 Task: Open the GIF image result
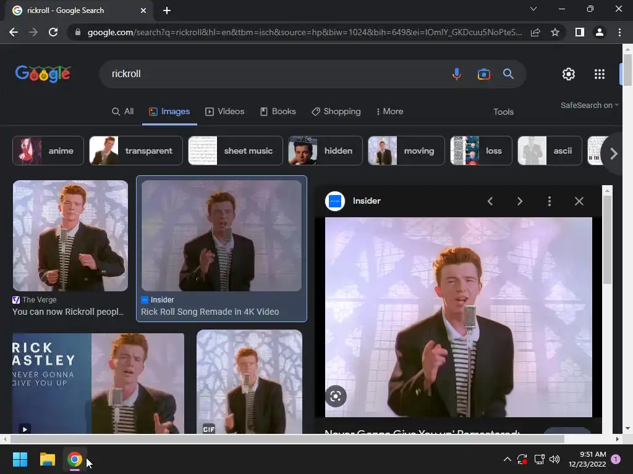(249, 382)
